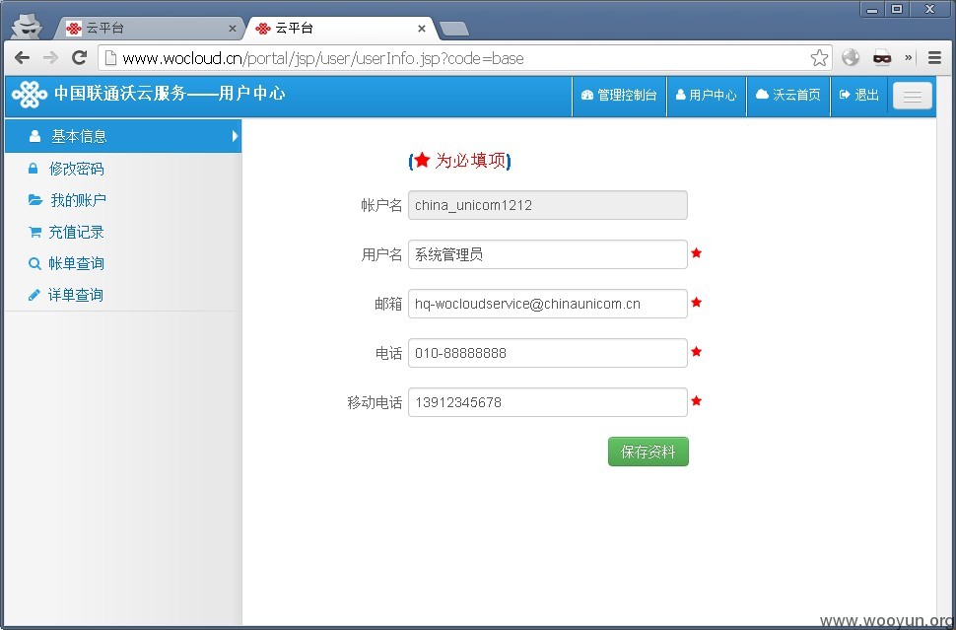Viewport: 956px width, 630px height.
Task: Log out via 退出
Action: [859, 95]
